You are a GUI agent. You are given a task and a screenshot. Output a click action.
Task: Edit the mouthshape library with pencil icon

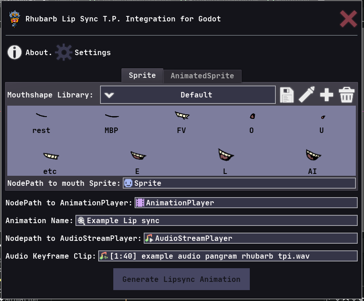coord(307,95)
